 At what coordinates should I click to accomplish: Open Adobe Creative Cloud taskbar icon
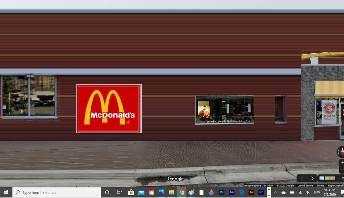(x=151, y=192)
